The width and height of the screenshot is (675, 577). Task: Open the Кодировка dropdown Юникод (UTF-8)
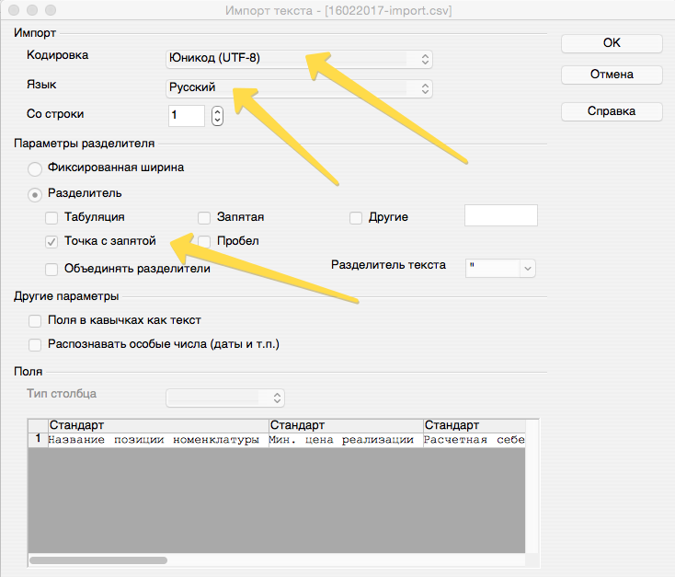click(299, 59)
